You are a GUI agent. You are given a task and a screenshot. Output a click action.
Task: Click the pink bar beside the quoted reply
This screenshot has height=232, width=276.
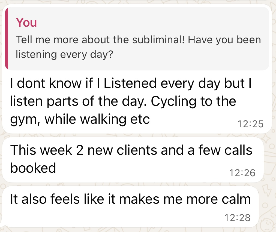[7, 39]
